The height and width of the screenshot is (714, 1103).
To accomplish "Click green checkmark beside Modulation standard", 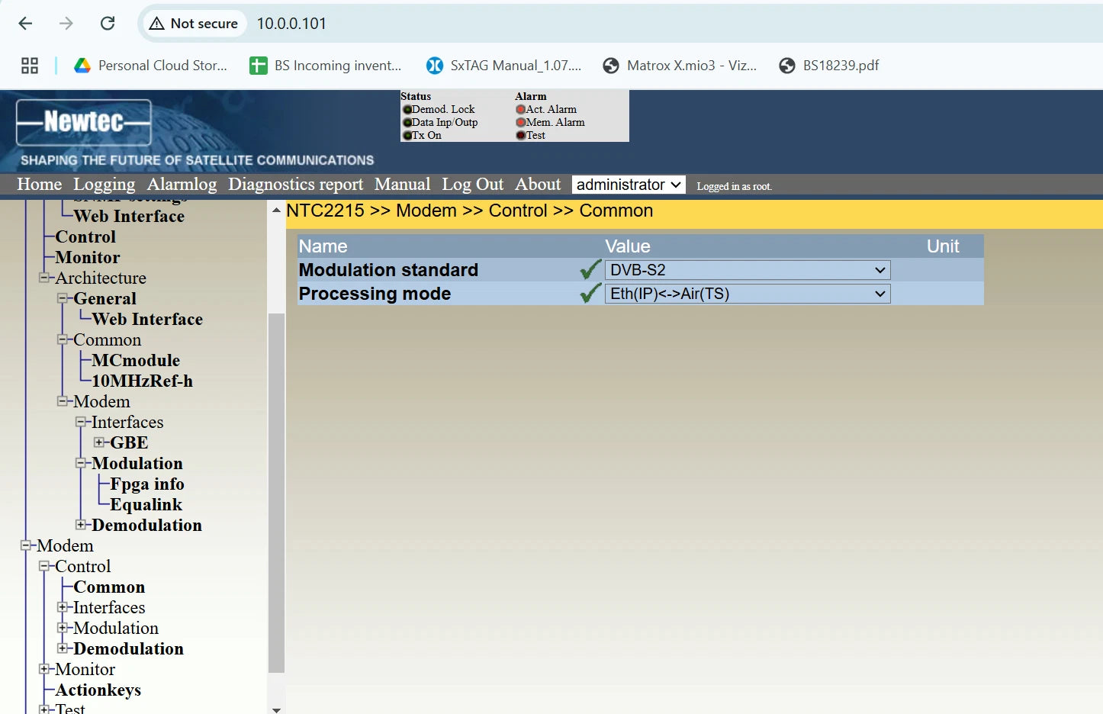I will (590, 270).
